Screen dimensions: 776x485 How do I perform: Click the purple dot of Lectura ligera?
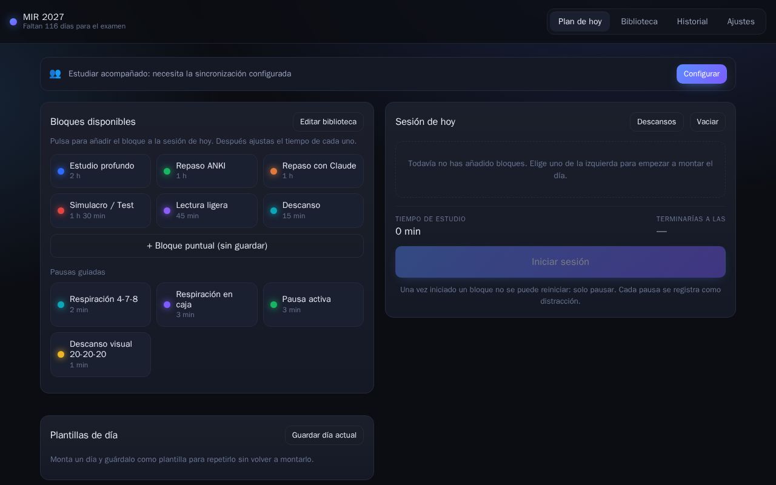pos(167,210)
